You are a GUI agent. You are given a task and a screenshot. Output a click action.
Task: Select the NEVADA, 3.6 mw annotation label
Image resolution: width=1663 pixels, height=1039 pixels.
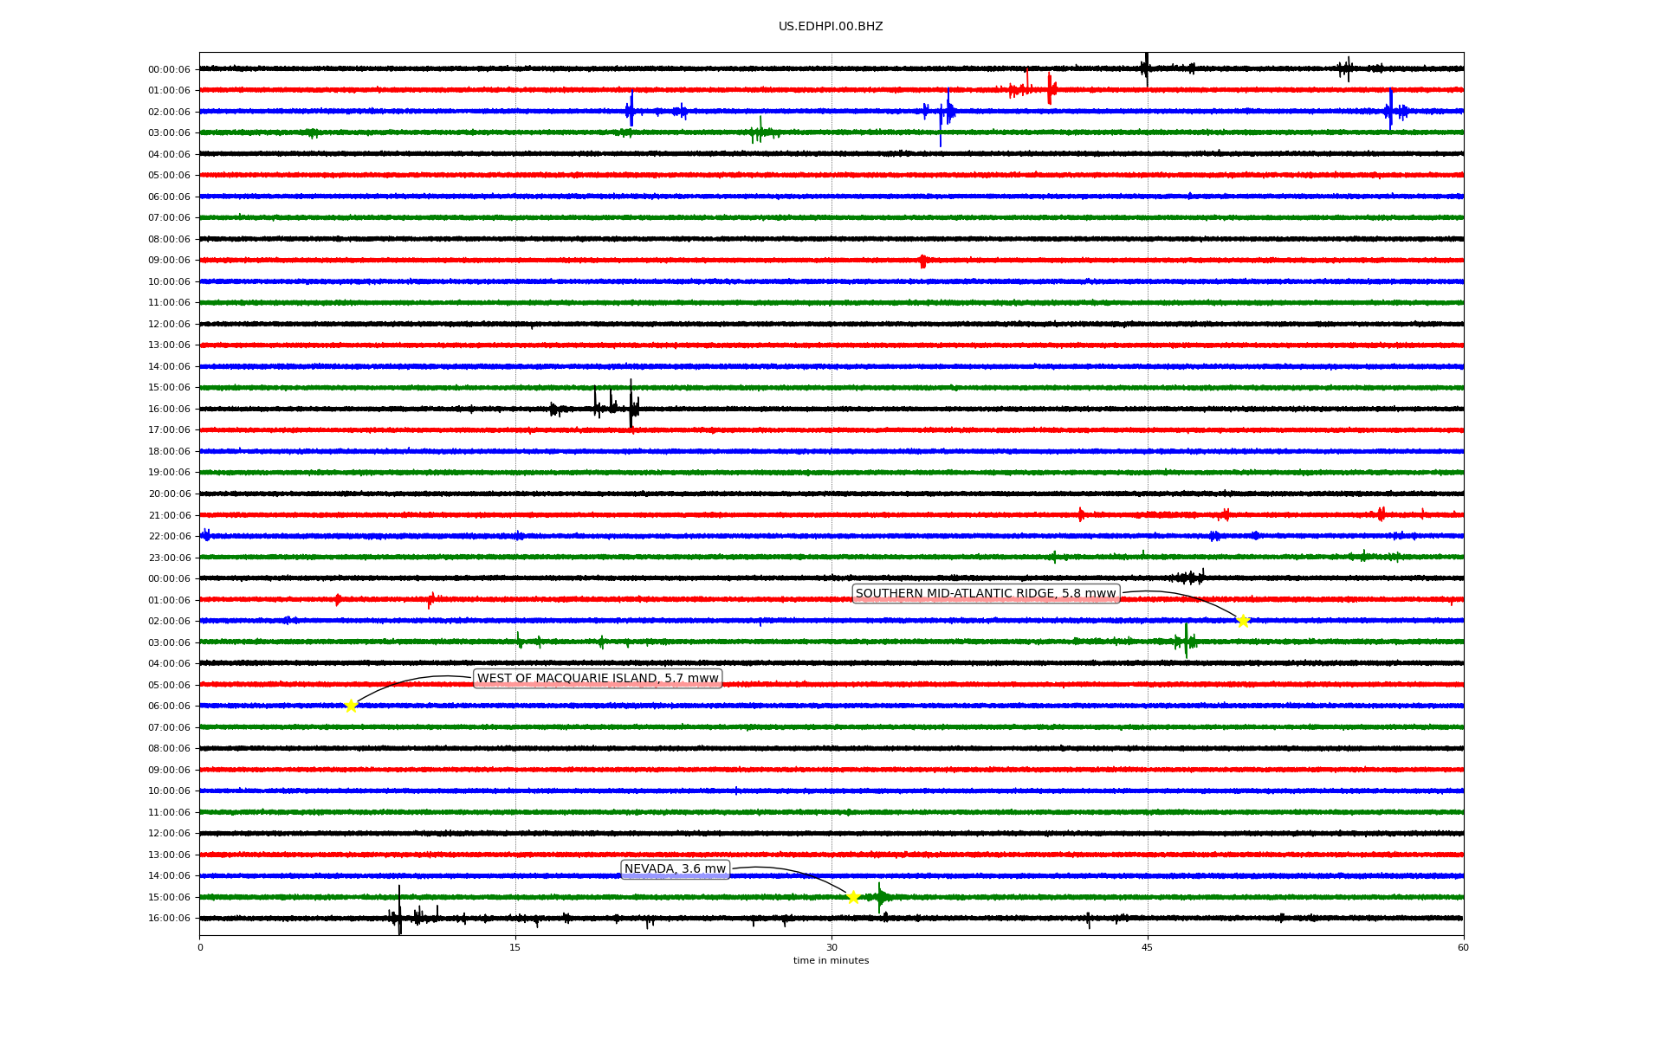tap(675, 869)
